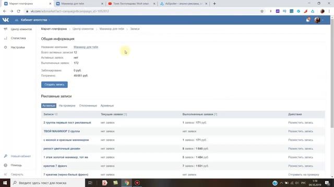
Task: Click Разместить запись for ТВОЙ МАНИКЮР 2 группа
Action: [301, 131]
